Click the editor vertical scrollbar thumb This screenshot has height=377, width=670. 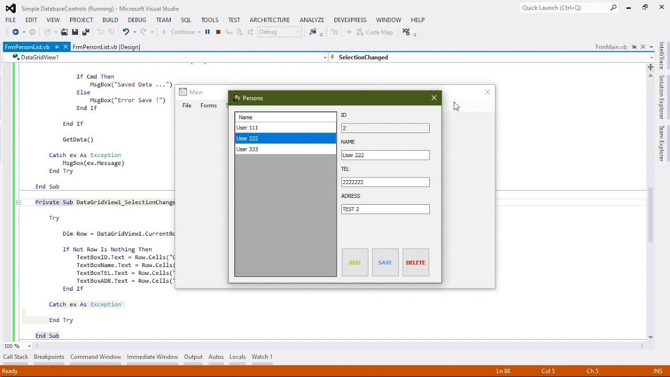click(x=651, y=215)
